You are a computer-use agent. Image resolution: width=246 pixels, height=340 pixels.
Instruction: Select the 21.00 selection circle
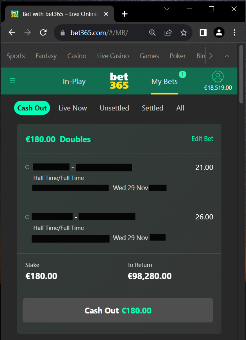[27, 167]
